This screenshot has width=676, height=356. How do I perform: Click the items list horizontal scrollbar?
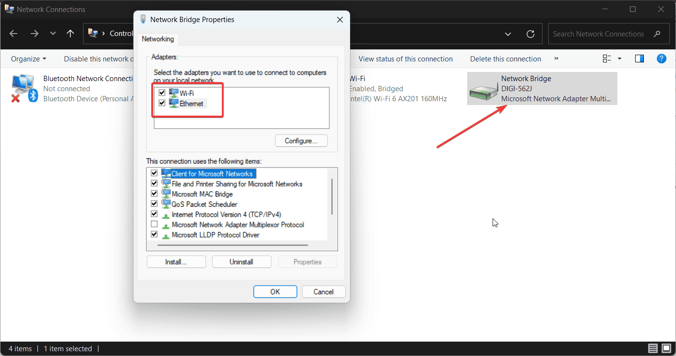(x=233, y=245)
